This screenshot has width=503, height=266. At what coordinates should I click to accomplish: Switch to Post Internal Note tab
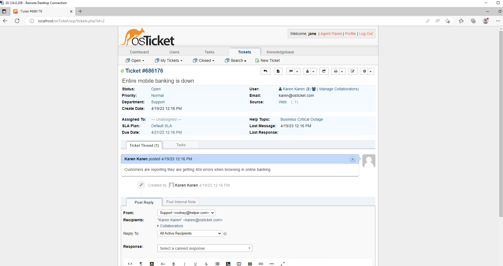(x=181, y=202)
